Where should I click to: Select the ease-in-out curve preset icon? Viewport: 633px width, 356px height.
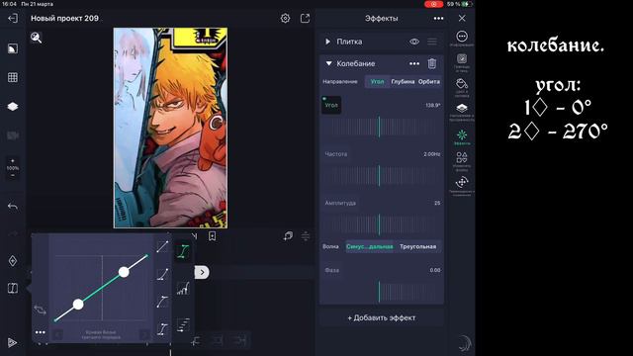coord(162,329)
